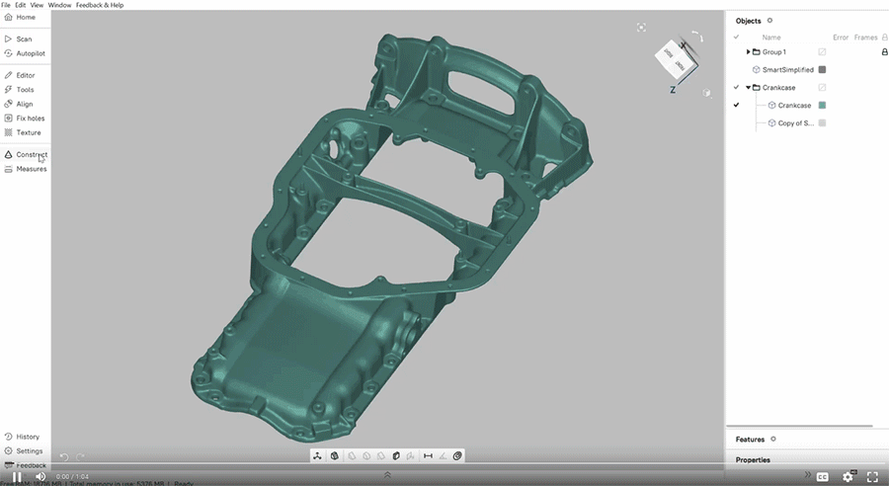Click the small perspective cube icon
Viewport: 889px width, 486px height.
tap(706, 93)
